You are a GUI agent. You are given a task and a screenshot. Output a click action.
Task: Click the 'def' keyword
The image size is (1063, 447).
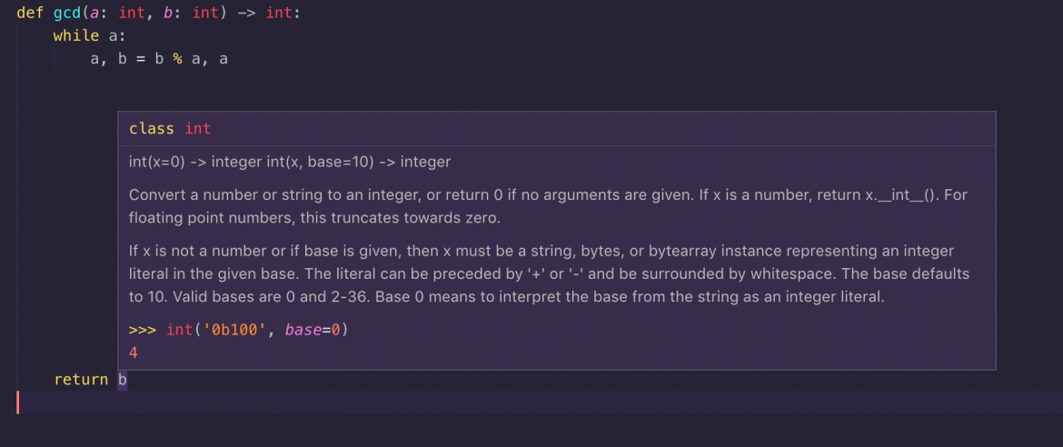coord(30,13)
